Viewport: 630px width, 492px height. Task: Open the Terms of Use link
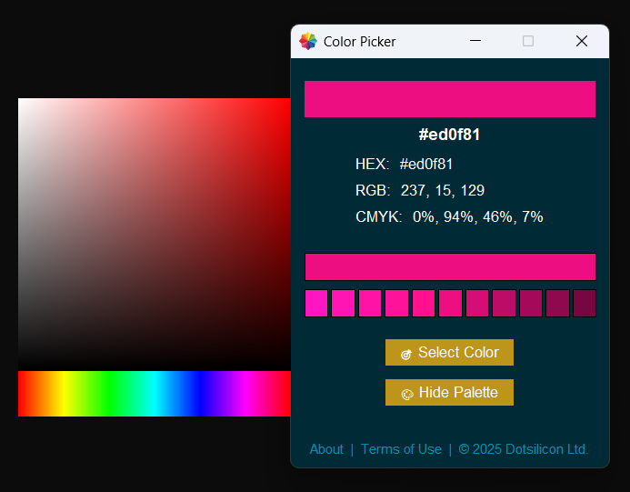(x=401, y=449)
